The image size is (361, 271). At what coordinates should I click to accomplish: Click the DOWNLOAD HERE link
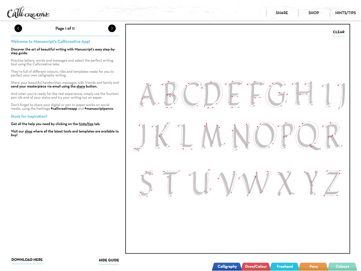pos(27,260)
